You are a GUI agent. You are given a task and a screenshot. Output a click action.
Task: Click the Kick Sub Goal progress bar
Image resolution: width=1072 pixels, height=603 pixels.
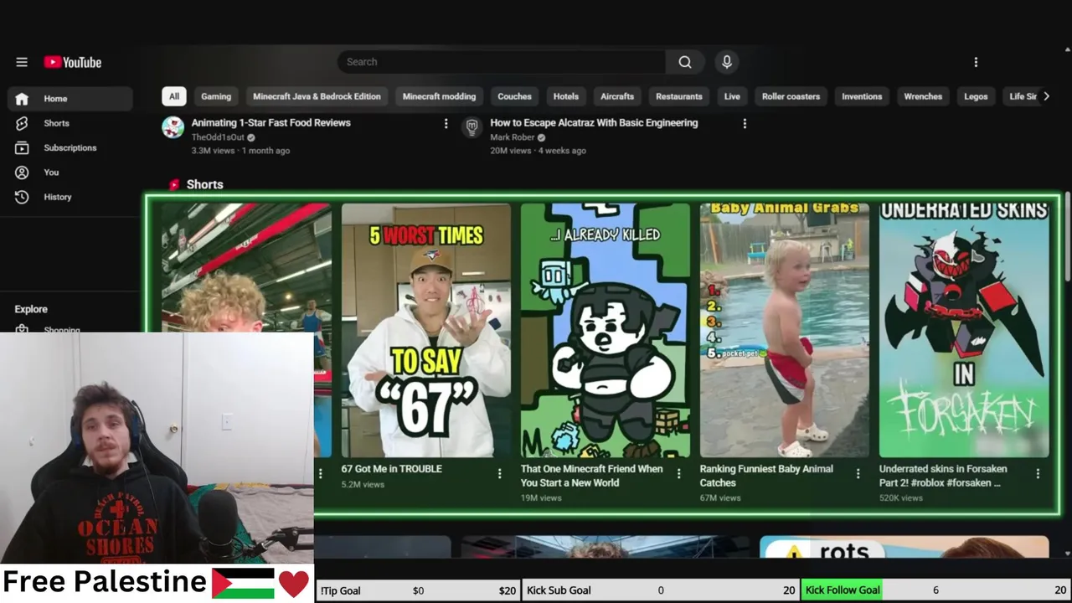[660, 590]
